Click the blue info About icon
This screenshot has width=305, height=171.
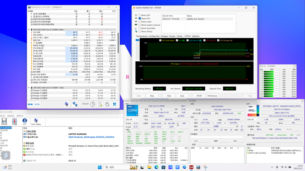25,121
